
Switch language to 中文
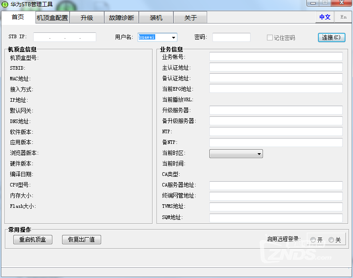[x=325, y=17]
